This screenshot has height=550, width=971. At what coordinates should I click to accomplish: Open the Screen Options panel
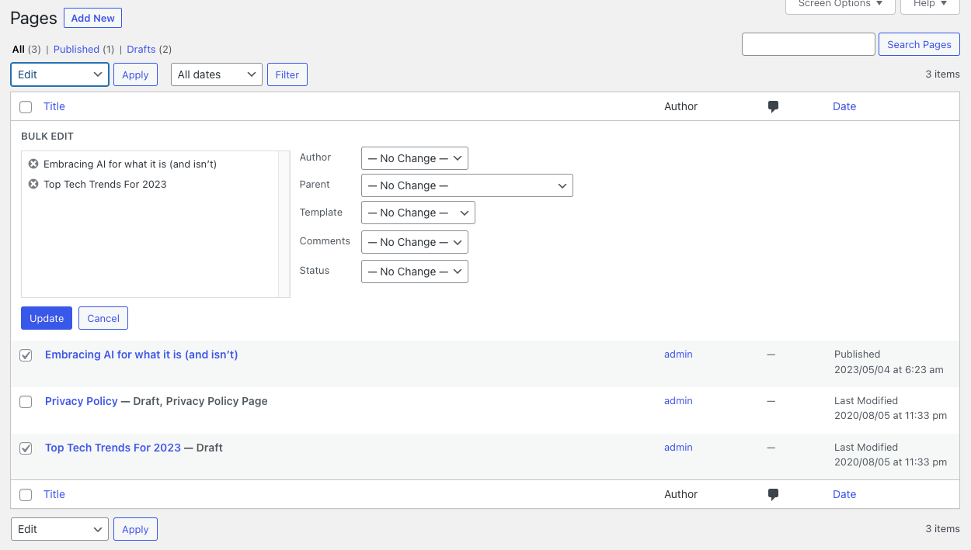click(840, 4)
